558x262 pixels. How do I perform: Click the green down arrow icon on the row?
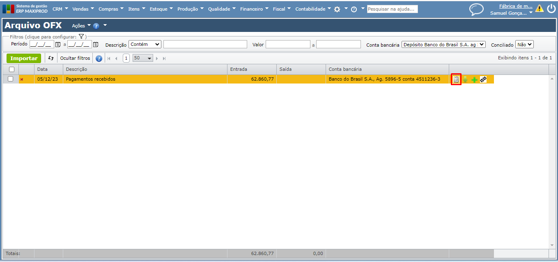click(465, 79)
